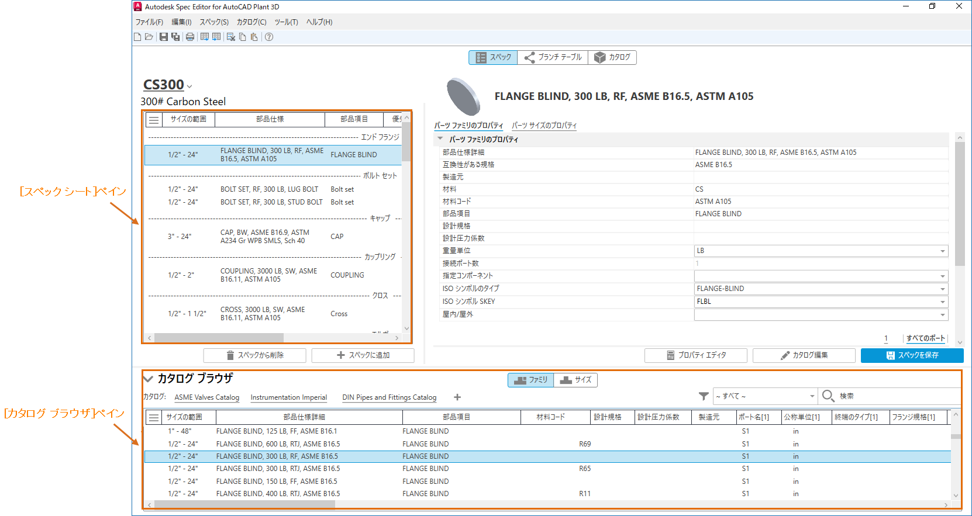Click the funnel filter icon in catalog browser
The width and height of the screenshot is (972, 516).
704,396
